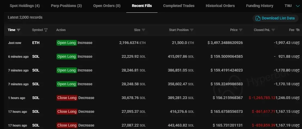
Task: Switch to Spot Holdings (4) tab
Action: pos(25,6)
